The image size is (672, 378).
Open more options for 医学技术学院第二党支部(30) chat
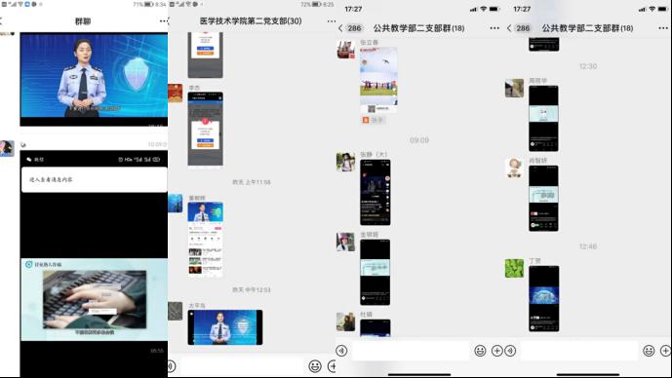(x=332, y=21)
